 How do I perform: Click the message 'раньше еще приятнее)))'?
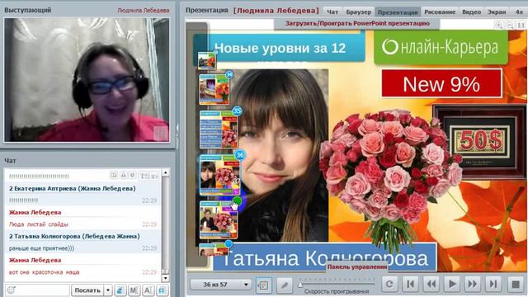pyautogui.click(x=41, y=248)
